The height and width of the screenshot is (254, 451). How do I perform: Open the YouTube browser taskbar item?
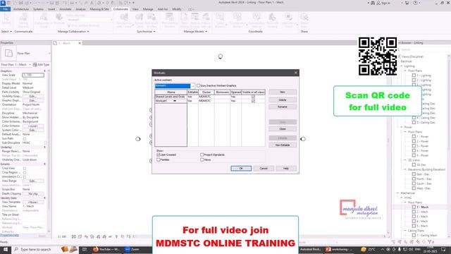point(106,249)
